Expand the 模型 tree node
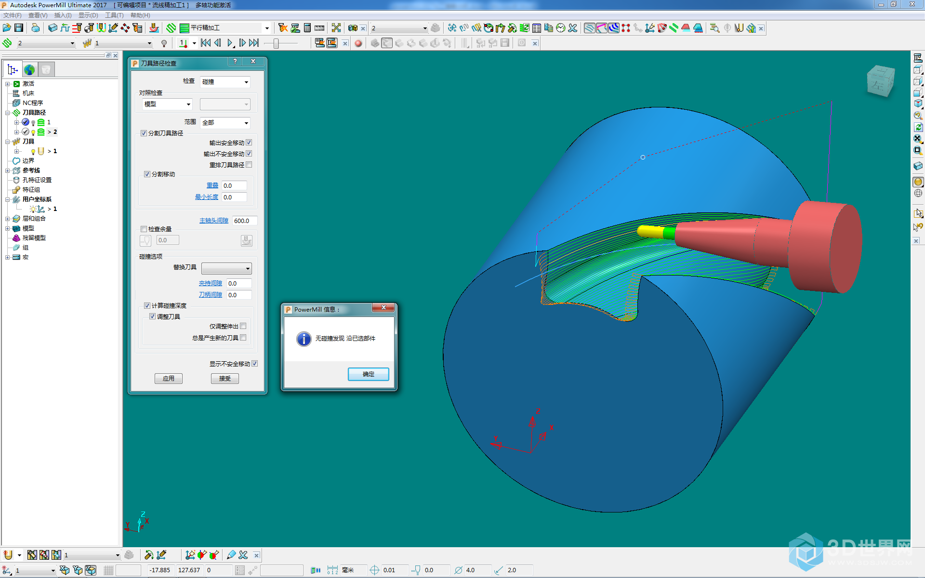This screenshot has width=925, height=578. click(8, 228)
